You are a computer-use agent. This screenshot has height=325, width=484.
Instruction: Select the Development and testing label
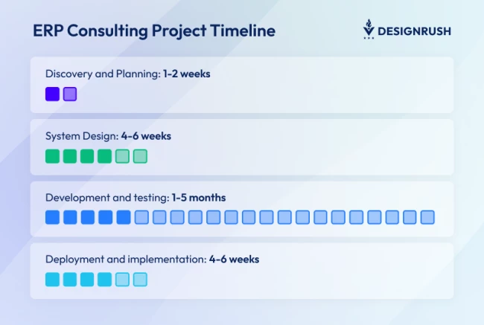[x=107, y=198]
